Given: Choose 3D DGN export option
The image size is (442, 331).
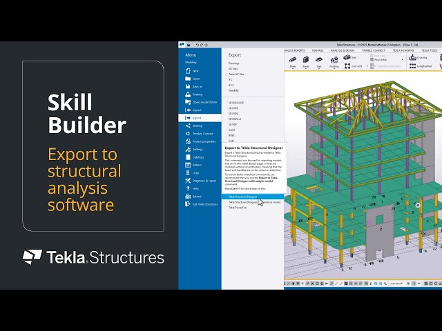Looking at the screenshot, I should click(x=233, y=113).
